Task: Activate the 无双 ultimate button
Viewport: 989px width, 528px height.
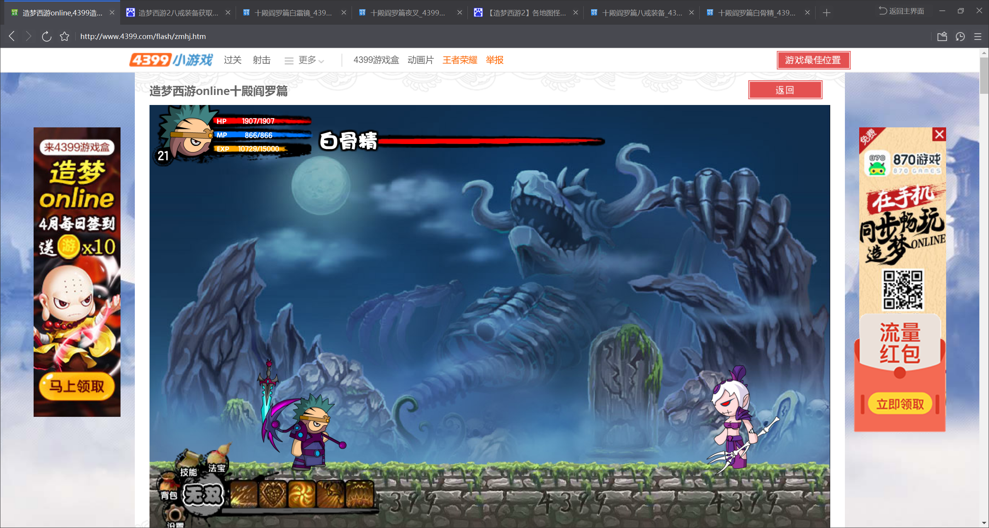Action: point(203,495)
